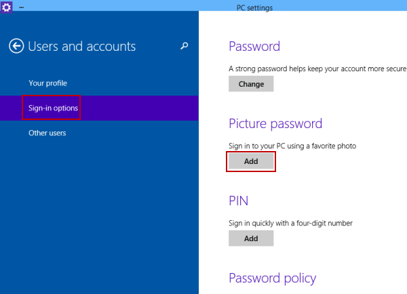407x294 pixels.
Task: Click the PC settings gear icon
Action: [x=6, y=7]
